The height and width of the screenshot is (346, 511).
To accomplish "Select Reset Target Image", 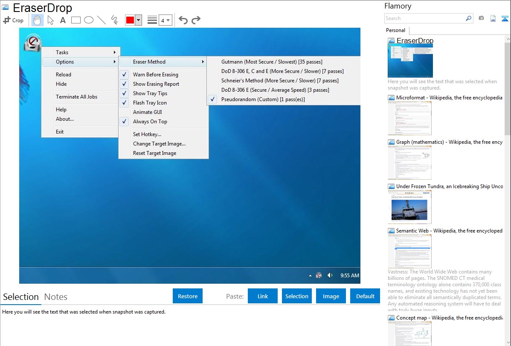I will tap(163, 153).
